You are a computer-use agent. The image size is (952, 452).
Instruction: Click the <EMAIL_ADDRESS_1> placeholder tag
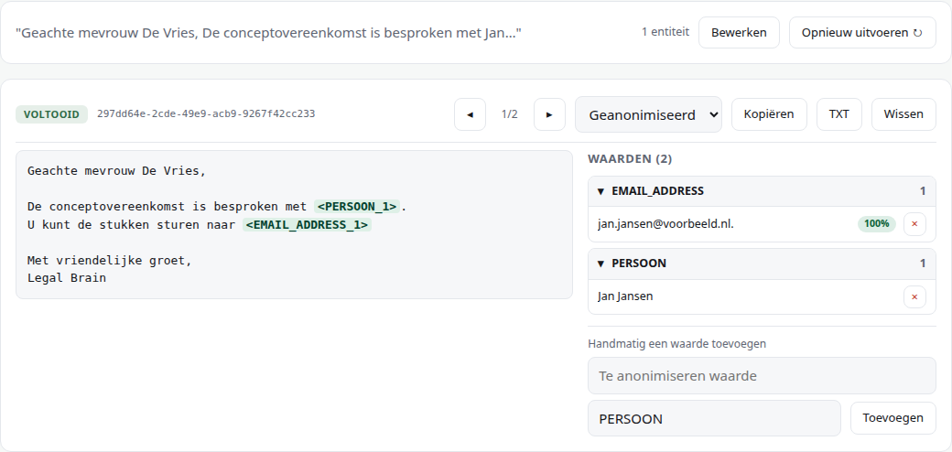coord(307,224)
